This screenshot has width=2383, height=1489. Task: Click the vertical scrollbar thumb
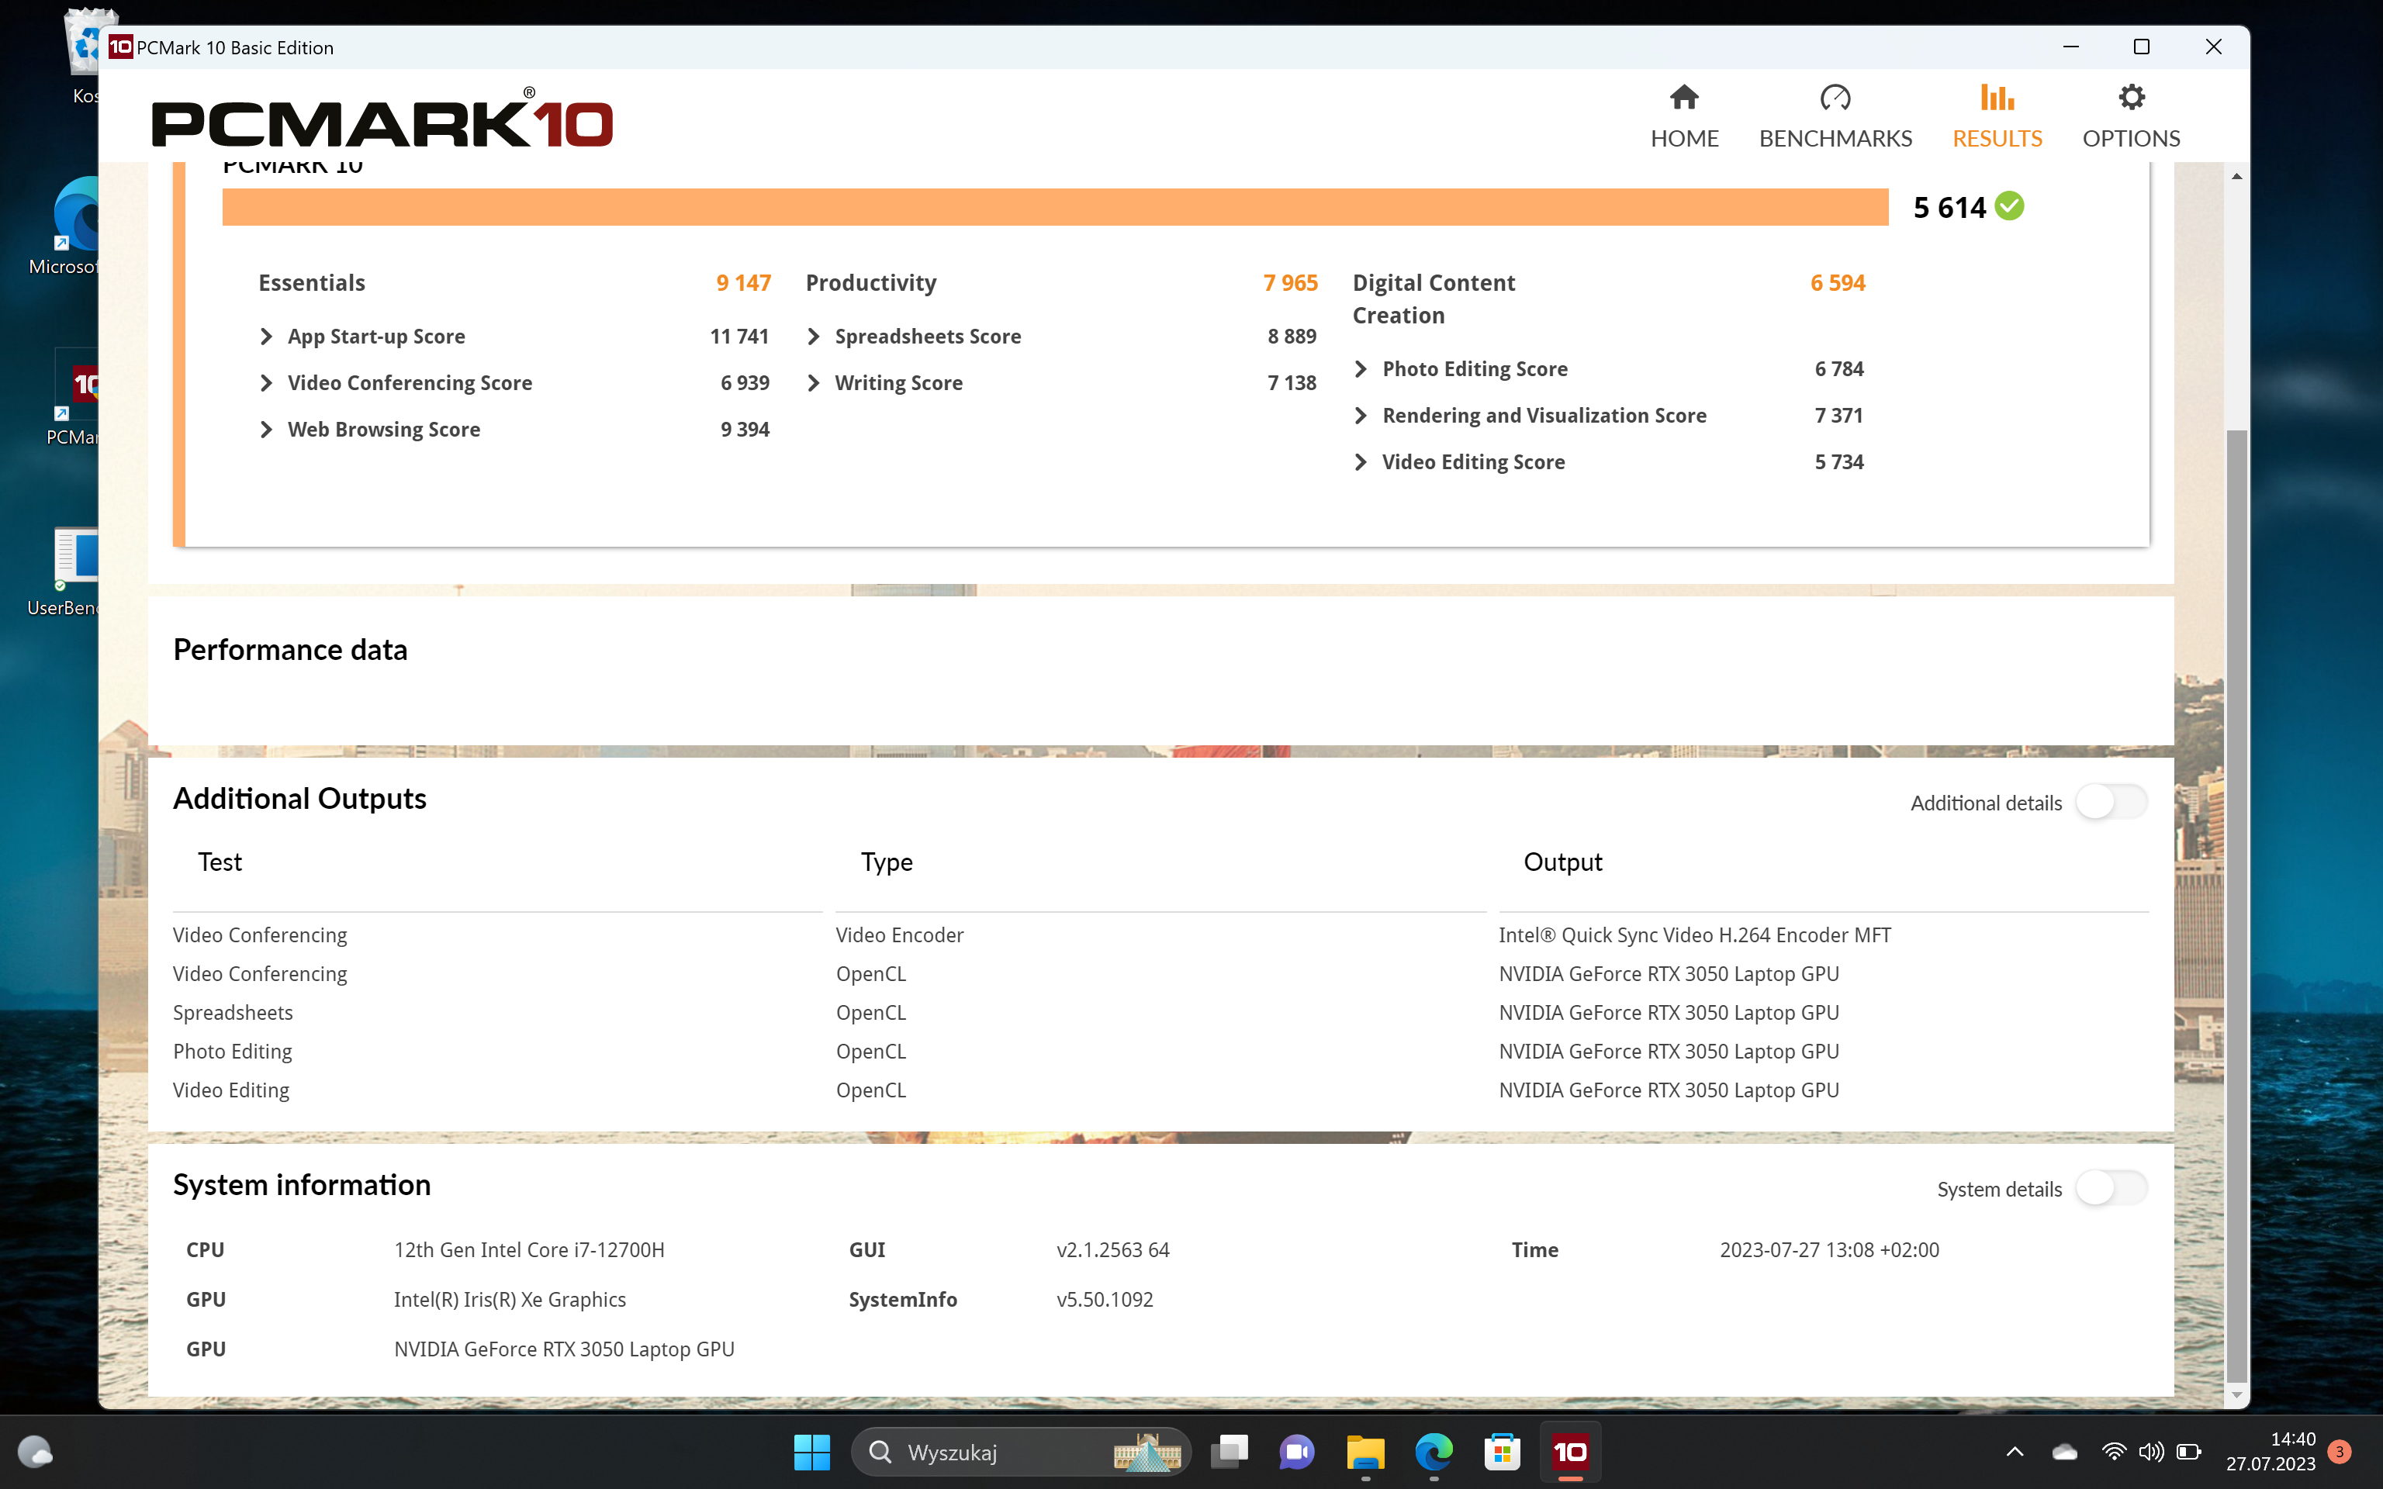pos(2236,906)
